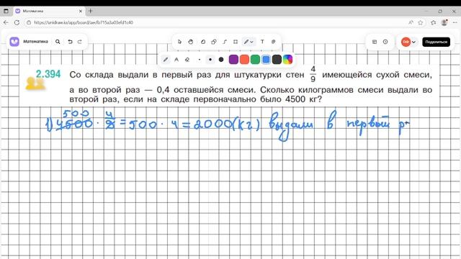461x259 pixels.
Task: Set the medium stroke size
Action: click(210, 60)
